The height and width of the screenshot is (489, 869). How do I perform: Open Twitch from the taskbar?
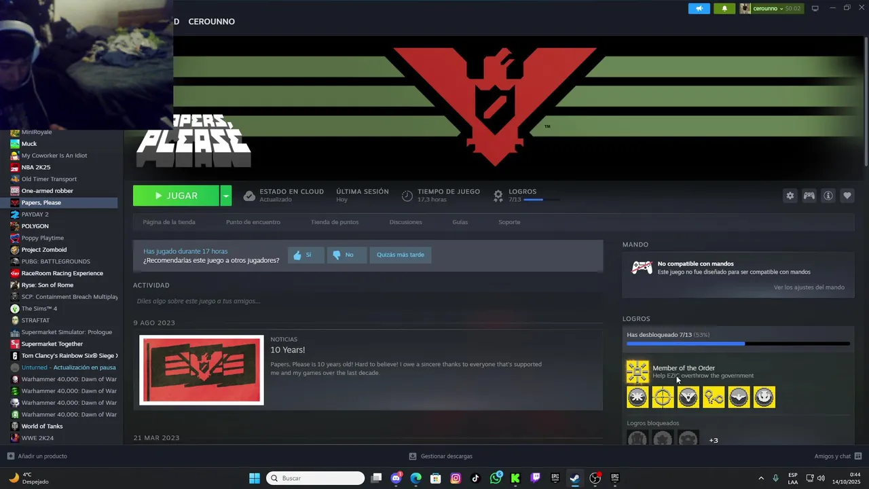535,478
